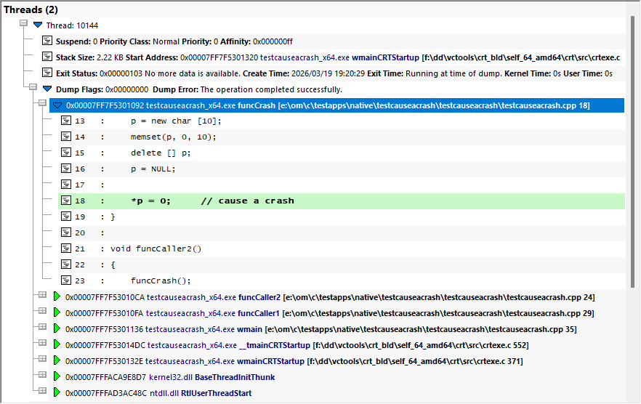Select the 'delete [] p;' source line
The width and height of the screenshot is (641, 404).
point(342,153)
